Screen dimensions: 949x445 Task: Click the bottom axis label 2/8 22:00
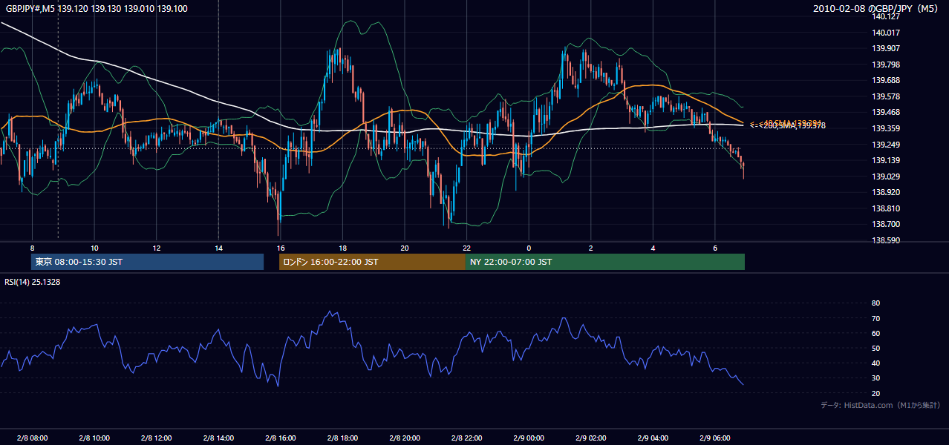tap(467, 438)
